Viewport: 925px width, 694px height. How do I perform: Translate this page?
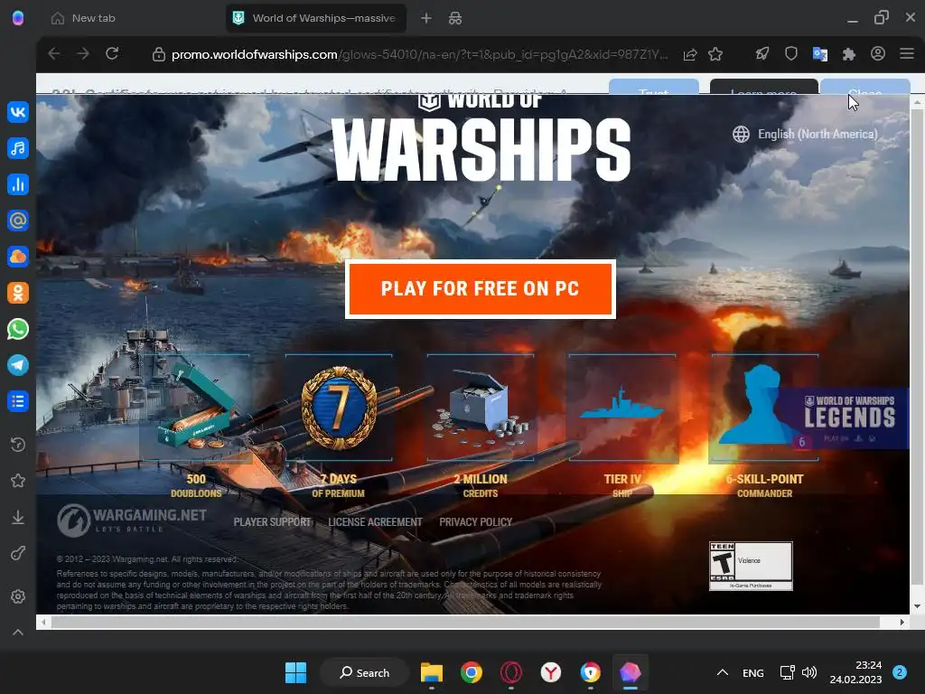(x=820, y=54)
